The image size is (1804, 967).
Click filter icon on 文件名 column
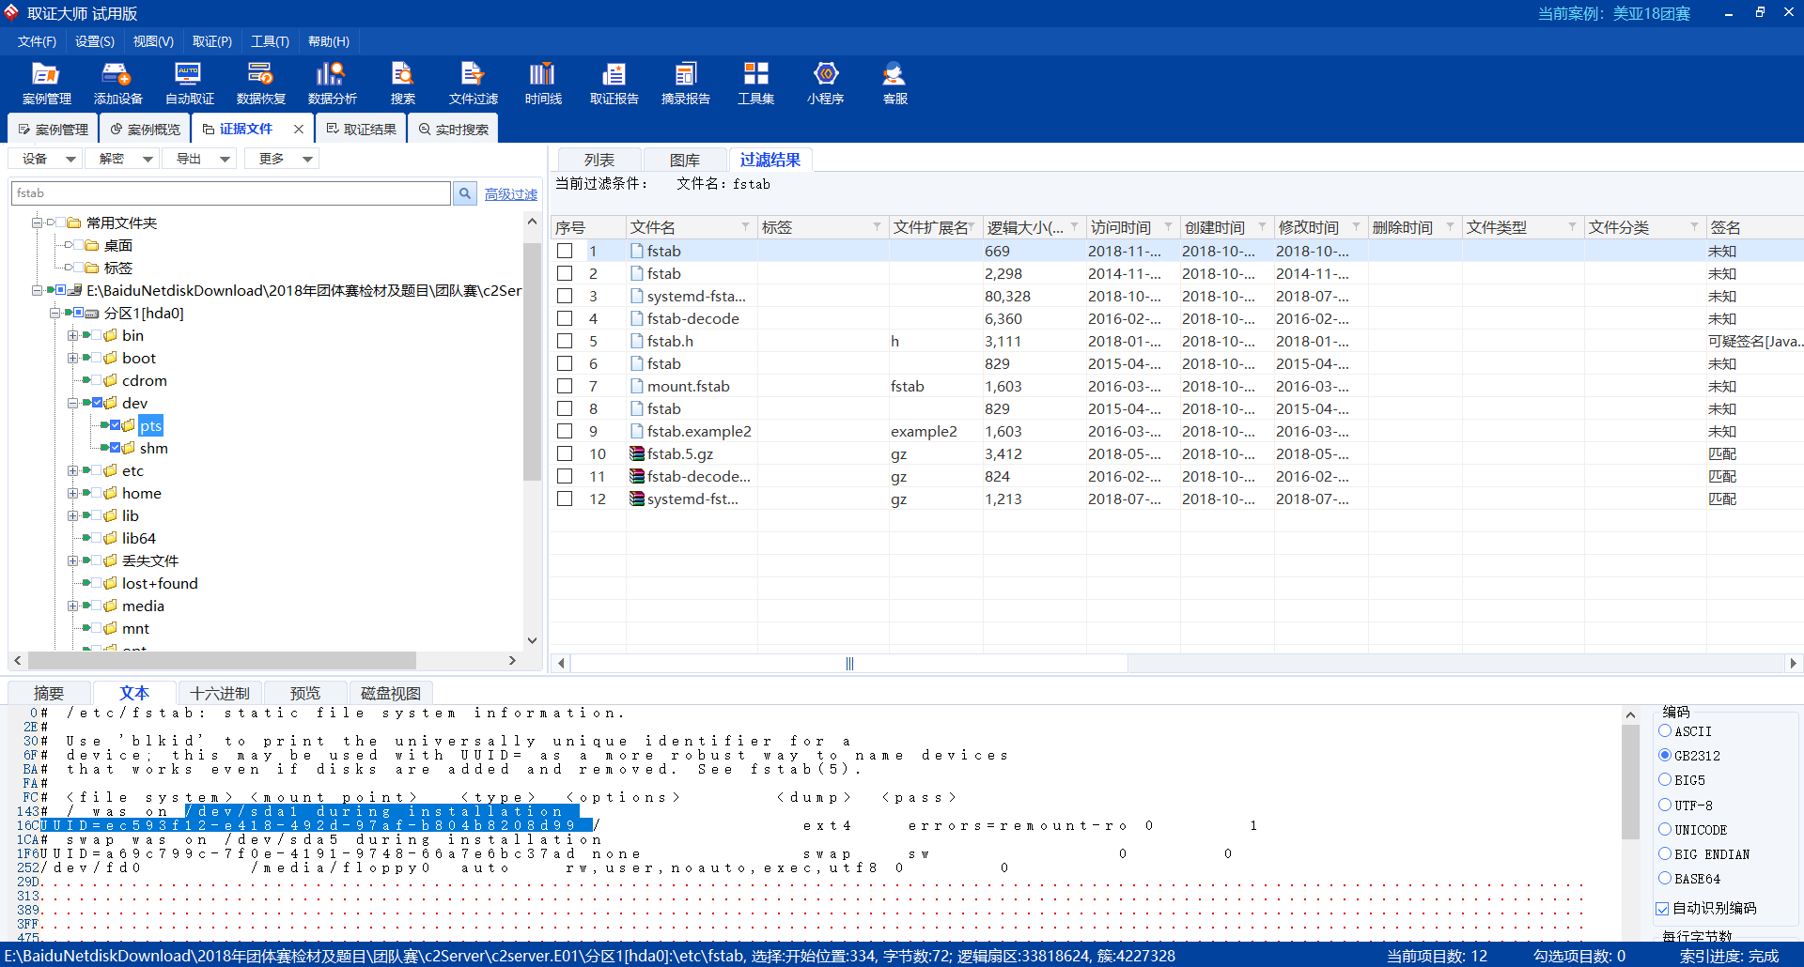745,227
